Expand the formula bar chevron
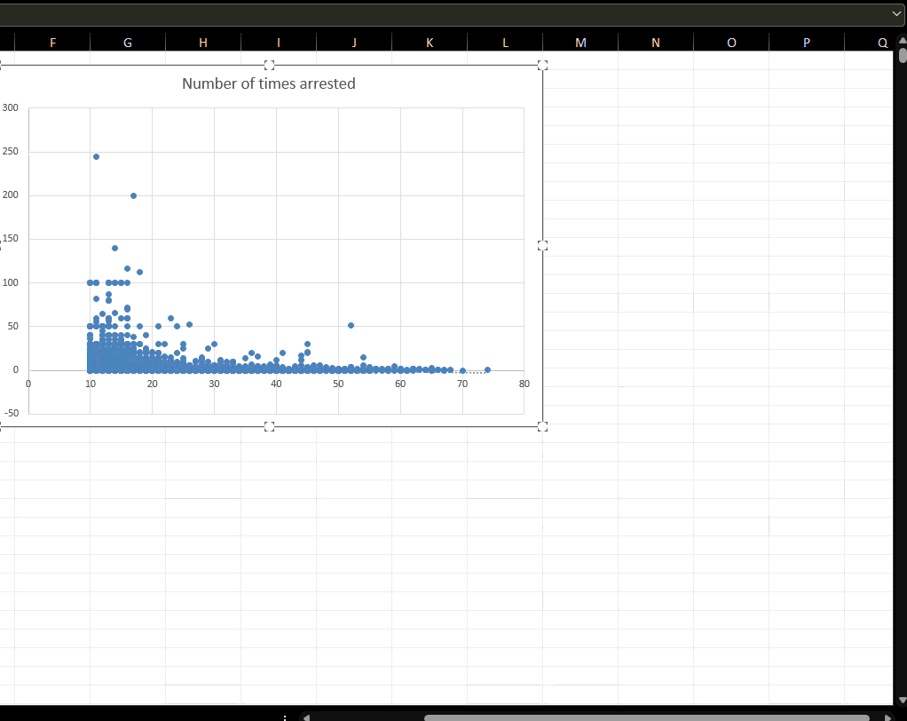Viewport: 907px width, 721px height. click(895, 14)
